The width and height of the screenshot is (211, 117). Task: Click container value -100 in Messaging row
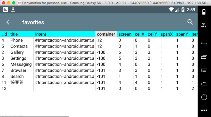click(101, 64)
